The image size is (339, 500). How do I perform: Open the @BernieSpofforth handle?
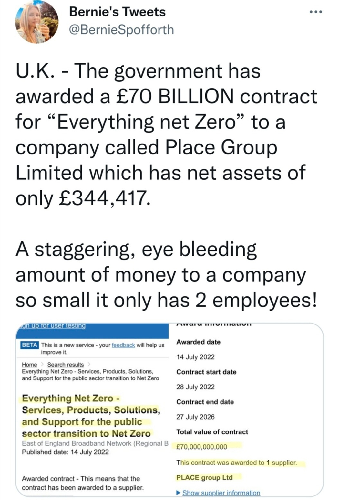pos(121,30)
